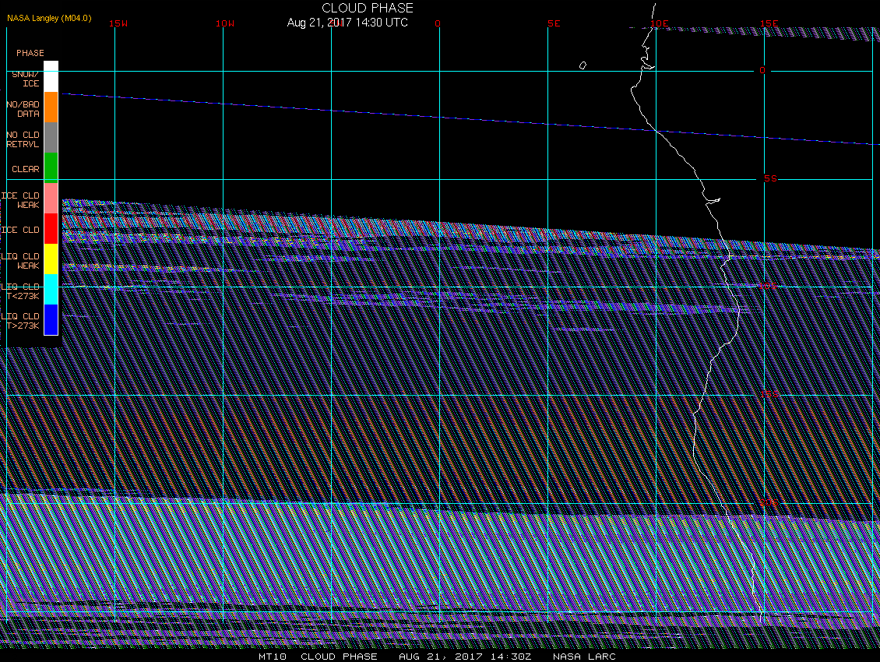Click the CLEAR legend label
This screenshot has height=662, width=880.
pyautogui.click(x=26, y=169)
